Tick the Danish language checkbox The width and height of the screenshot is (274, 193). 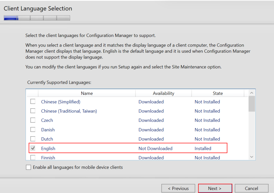pos(33,130)
